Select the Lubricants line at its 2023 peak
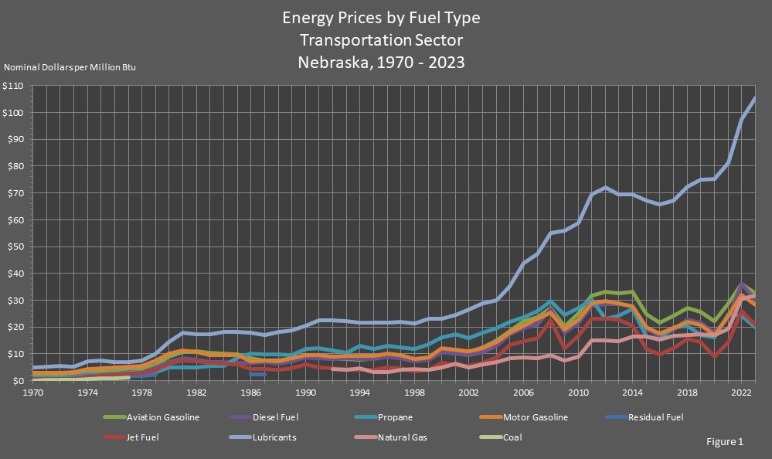Screen dimensions: 772x459 pyautogui.click(x=753, y=97)
